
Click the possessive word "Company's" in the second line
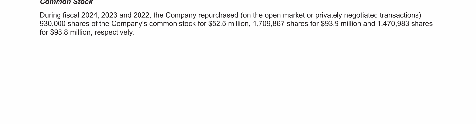pos(129,24)
